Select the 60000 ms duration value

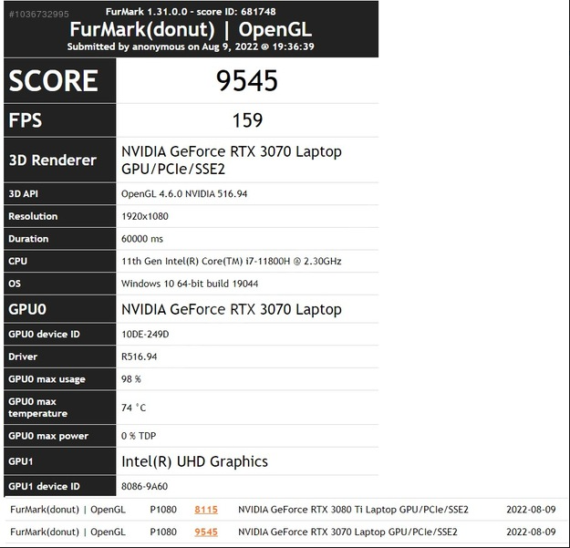point(142,239)
